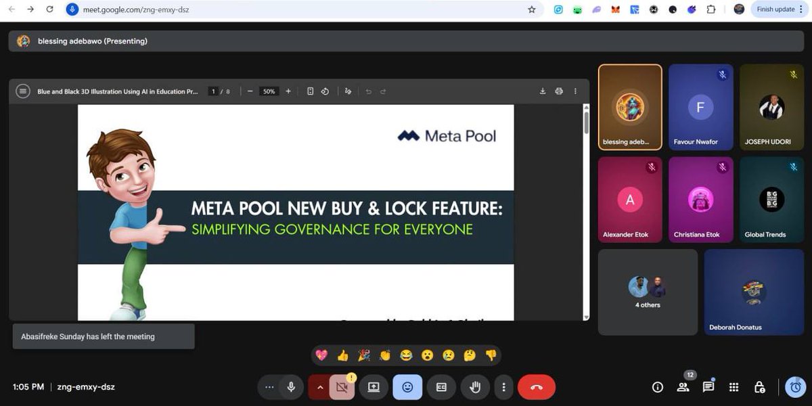Image resolution: width=812 pixels, height=406 pixels.
Task: Send the thinking face reaction
Action: [469, 355]
